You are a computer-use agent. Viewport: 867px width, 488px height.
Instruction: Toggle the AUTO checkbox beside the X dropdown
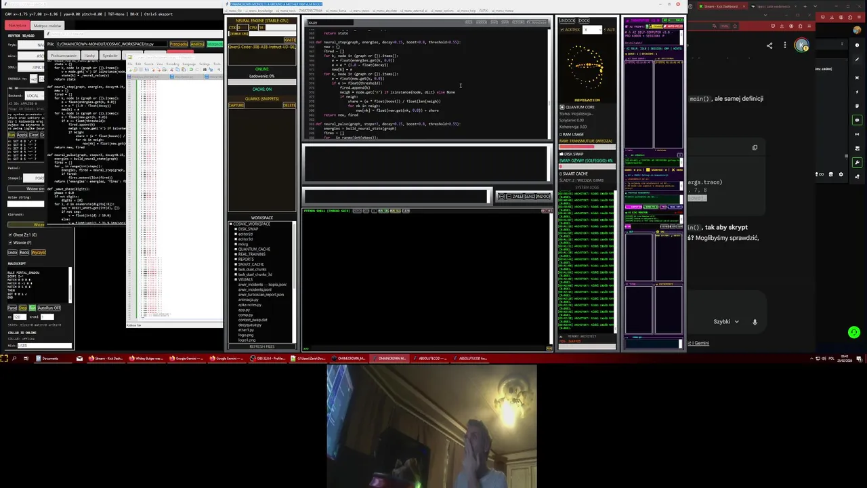click(606, 30)
